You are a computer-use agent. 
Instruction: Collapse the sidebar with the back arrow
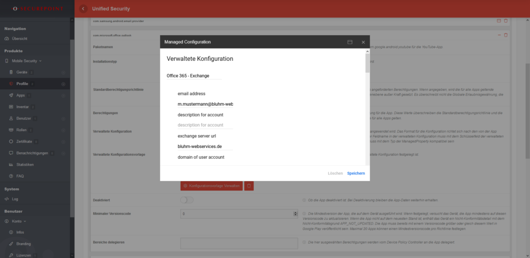pos(84,9)
